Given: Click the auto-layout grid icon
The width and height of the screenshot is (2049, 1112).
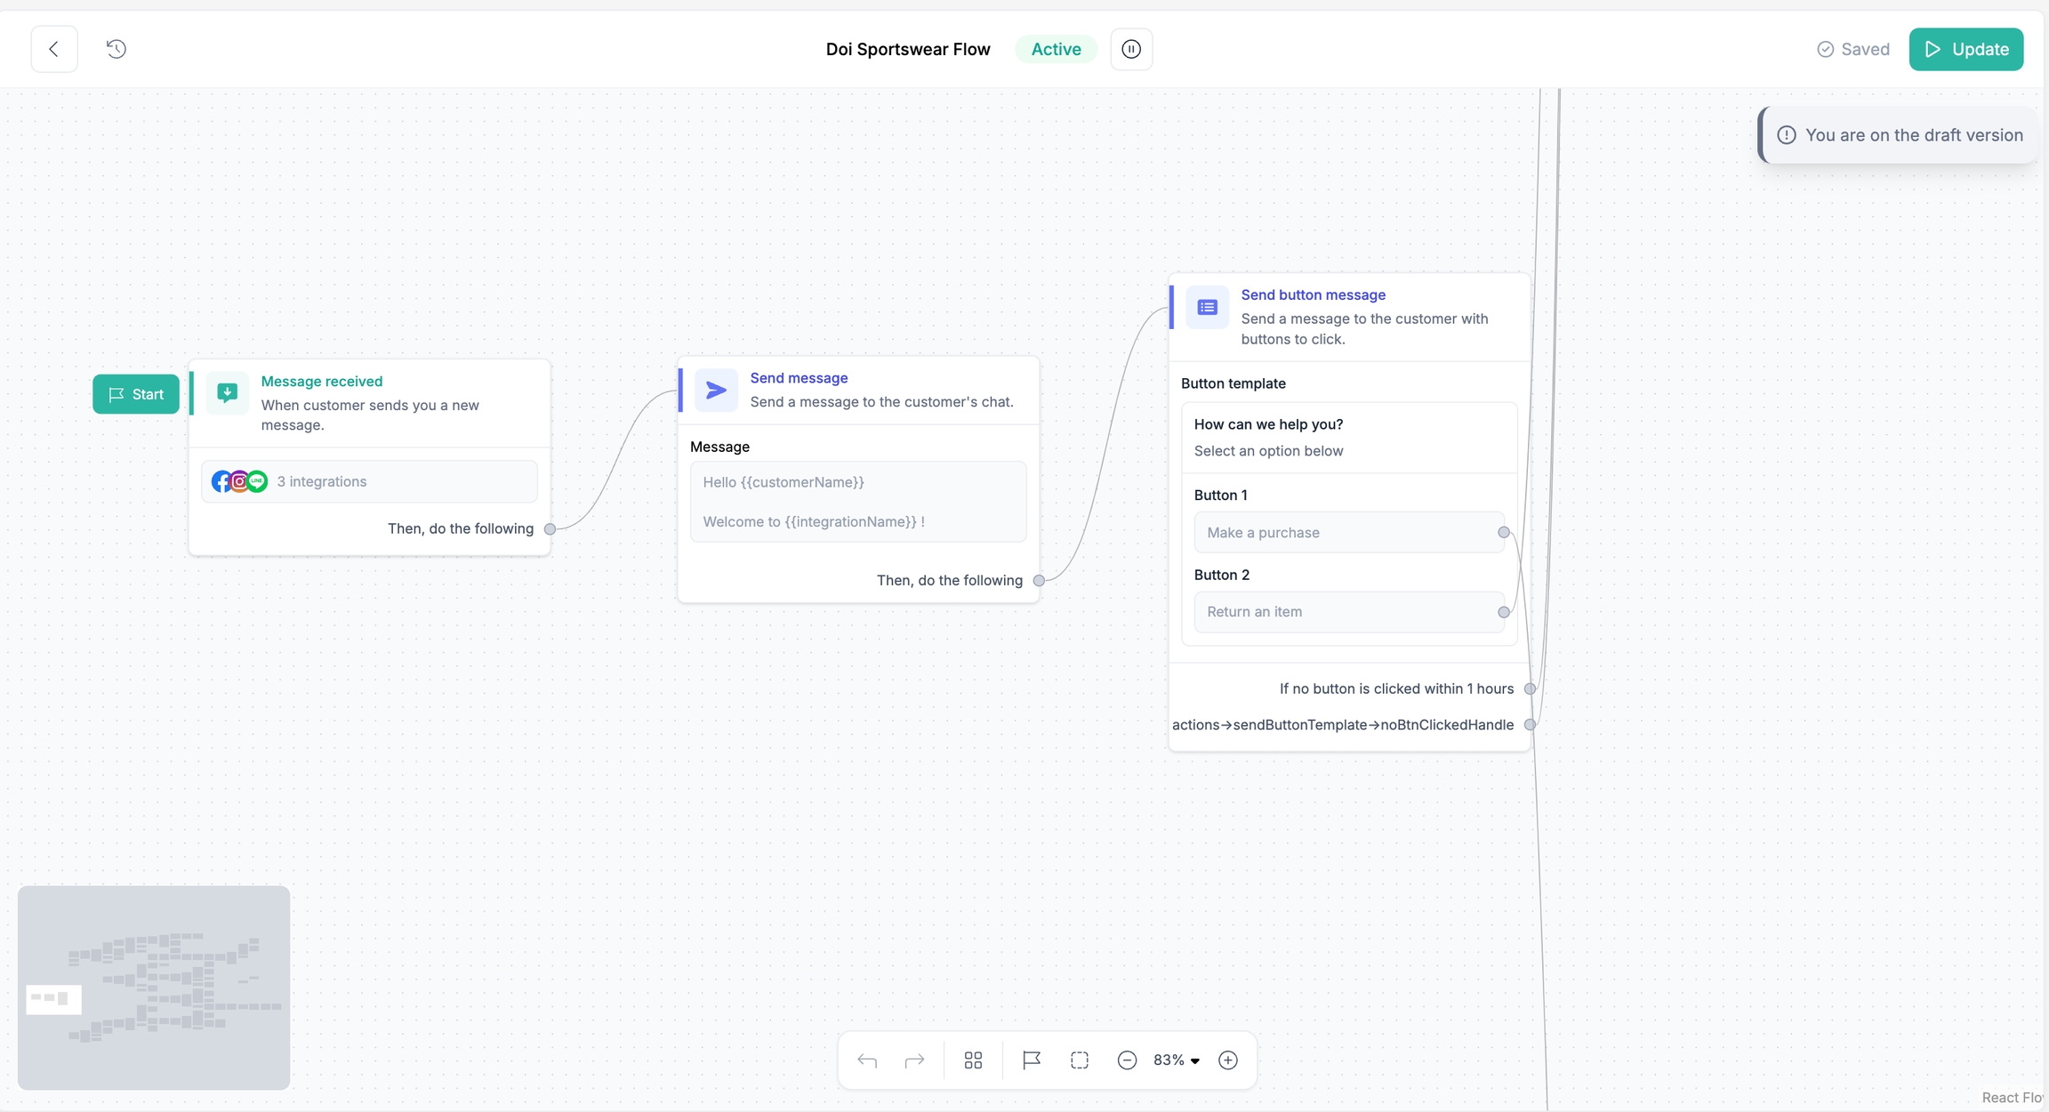Looking at the screenshot, I should (973, 1060).
